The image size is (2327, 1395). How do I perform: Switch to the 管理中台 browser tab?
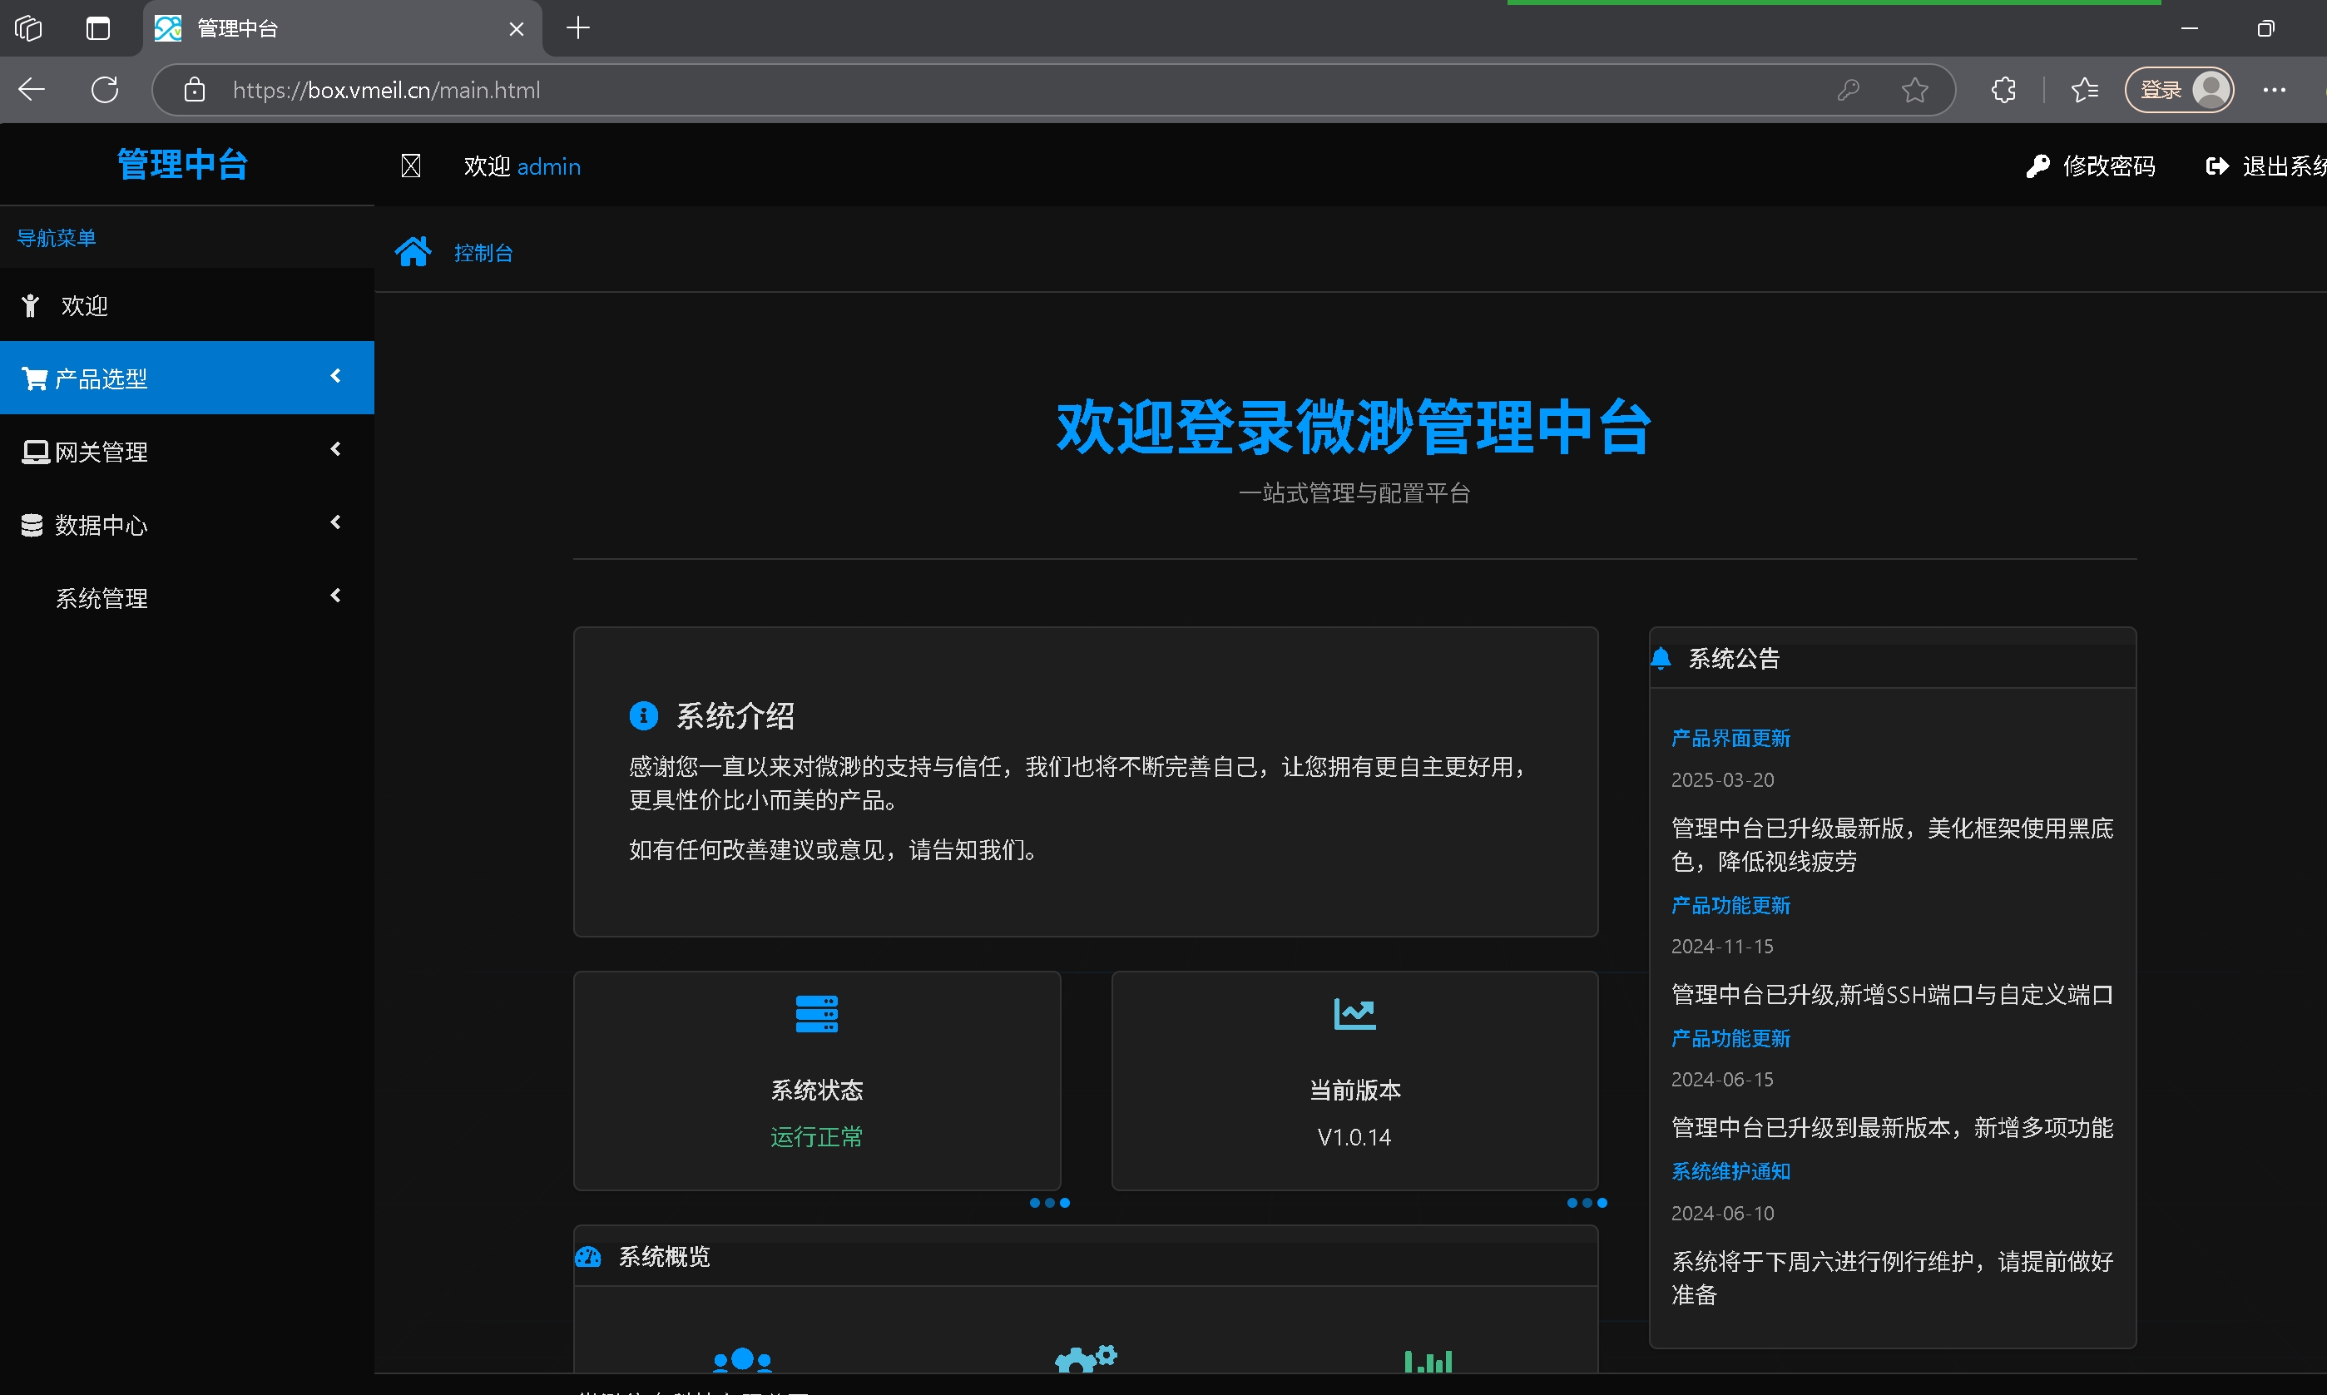point(235,28)
